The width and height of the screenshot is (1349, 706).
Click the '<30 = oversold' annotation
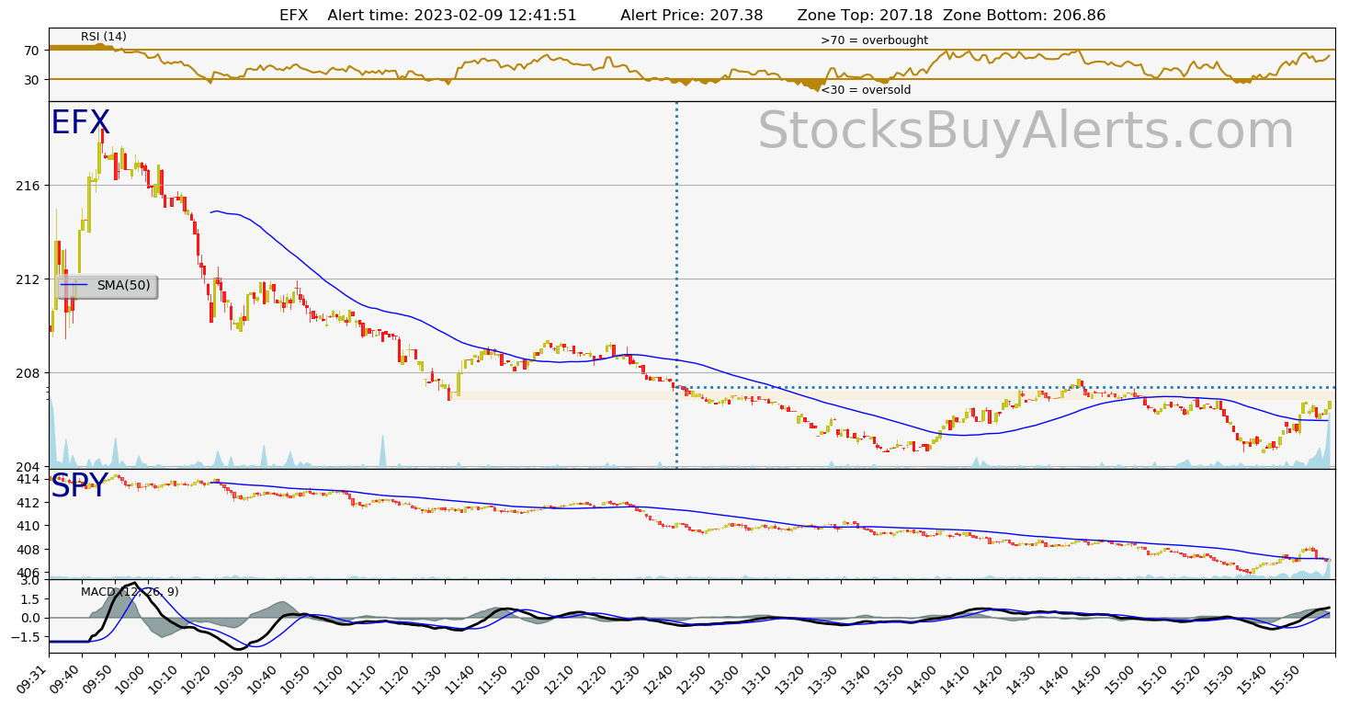(866, 90)
